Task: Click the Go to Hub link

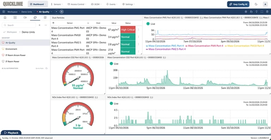Action: coord(40,68)
